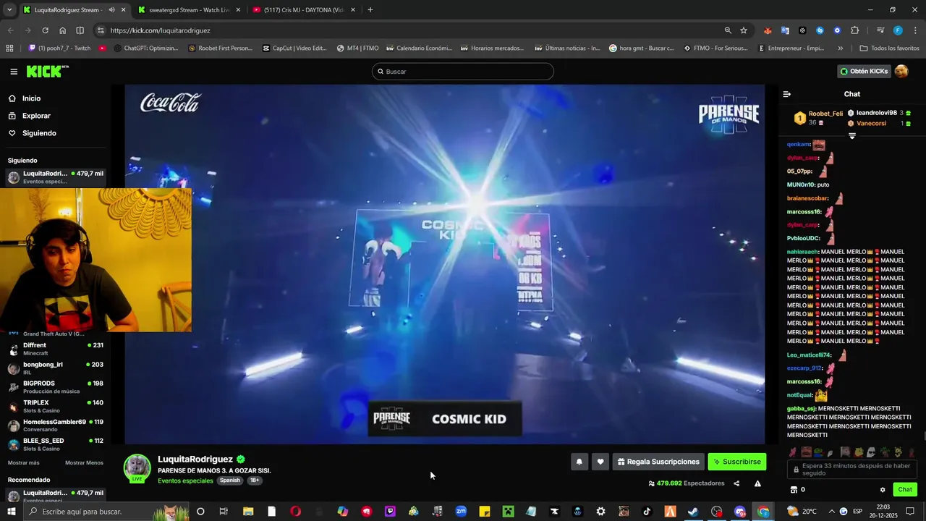Open the Kick hamburger sidebar menu
The width and height of the screenshot is (926, 521).
coord(14,72)
